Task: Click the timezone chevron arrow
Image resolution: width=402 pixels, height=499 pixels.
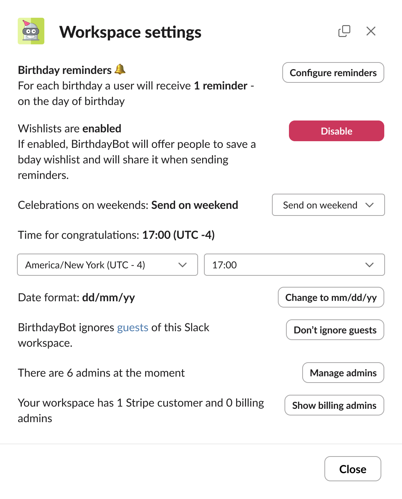Action: click(x=182, y=265)
